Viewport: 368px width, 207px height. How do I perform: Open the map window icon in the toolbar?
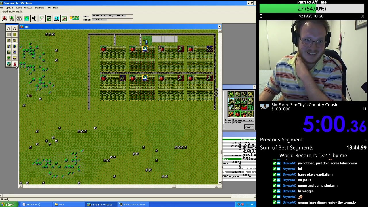pyautogui.click(x=27, y=19)
